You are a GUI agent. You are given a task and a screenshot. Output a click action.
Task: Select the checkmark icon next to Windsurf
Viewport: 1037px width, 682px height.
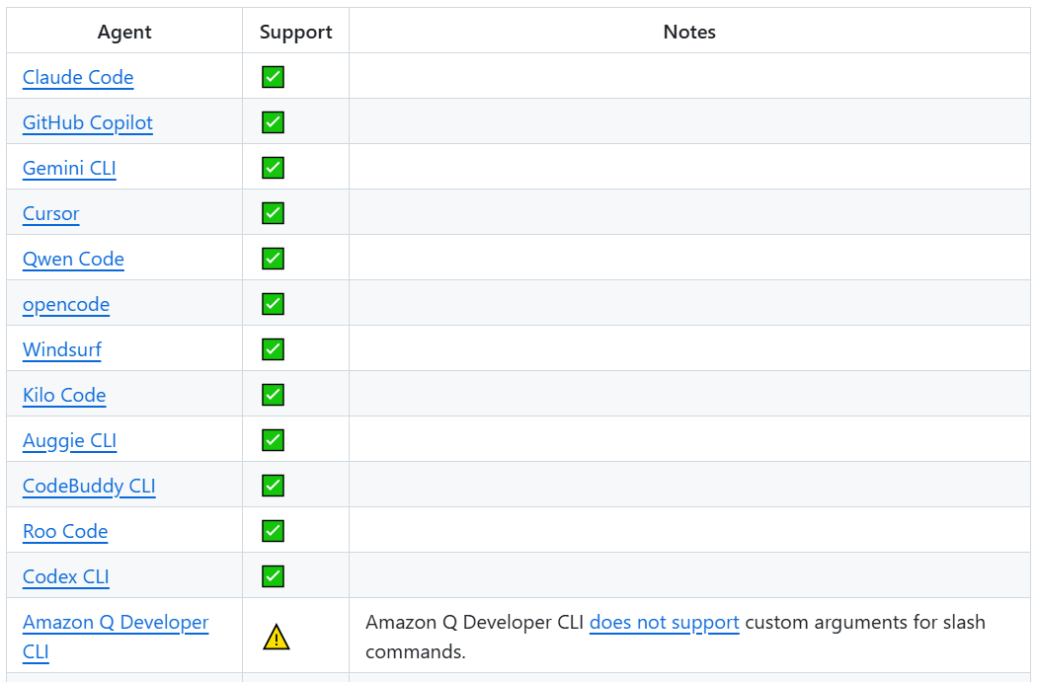click(x=273, y=348)
